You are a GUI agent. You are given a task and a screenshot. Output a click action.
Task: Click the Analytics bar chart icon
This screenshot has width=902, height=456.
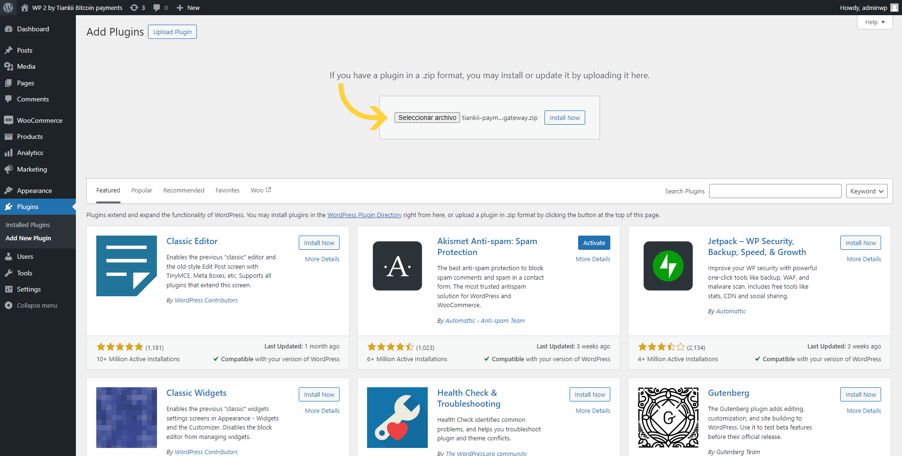(x=9, y=153)
